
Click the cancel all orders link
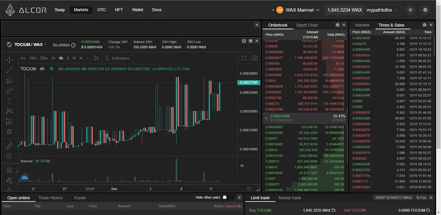coord(233,206)
